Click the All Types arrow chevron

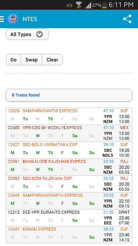point(39,34)
